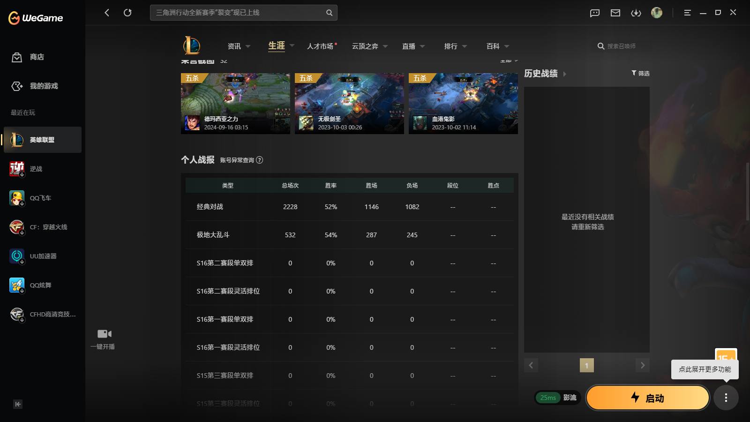Go to previous page in 历史战绩 pager
Screen dimensions: 750x422
[531, 365]
